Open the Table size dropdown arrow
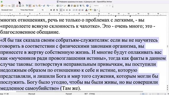The image size is (169, 95). [63, 6]
